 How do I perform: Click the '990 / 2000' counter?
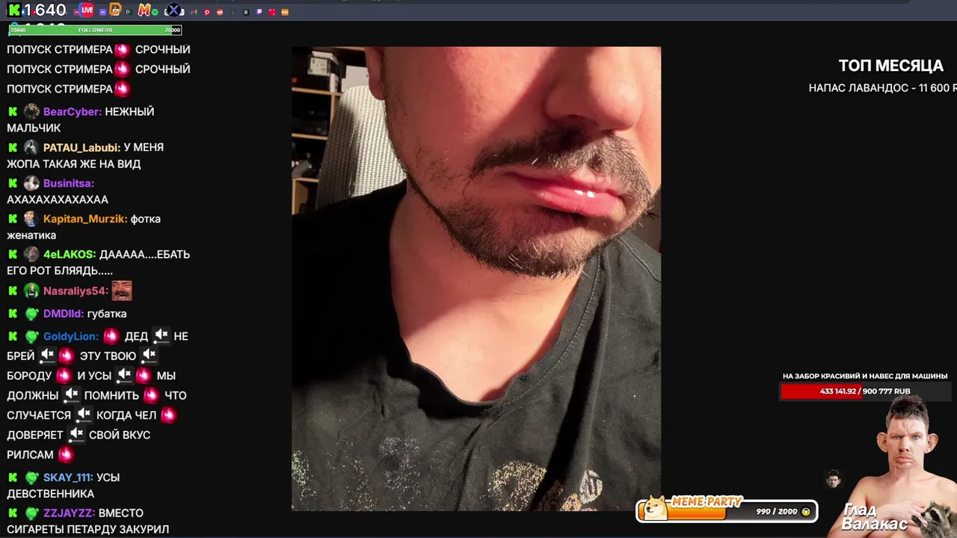777,512
